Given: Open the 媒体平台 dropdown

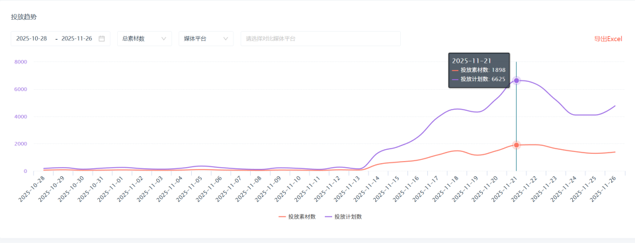Looking at the screenshot, I should (206, 39).
